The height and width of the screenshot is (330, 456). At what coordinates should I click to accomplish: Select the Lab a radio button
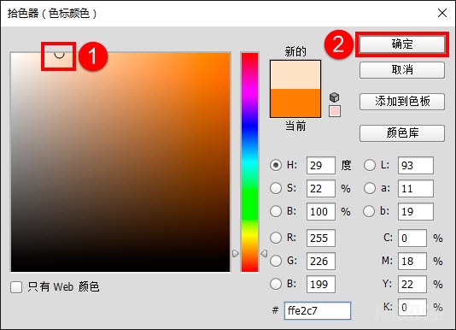coord(370,188)
